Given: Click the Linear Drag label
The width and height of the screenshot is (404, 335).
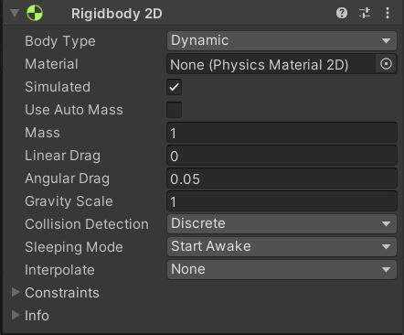Looking at the screenshot, I should coord(63,156).
